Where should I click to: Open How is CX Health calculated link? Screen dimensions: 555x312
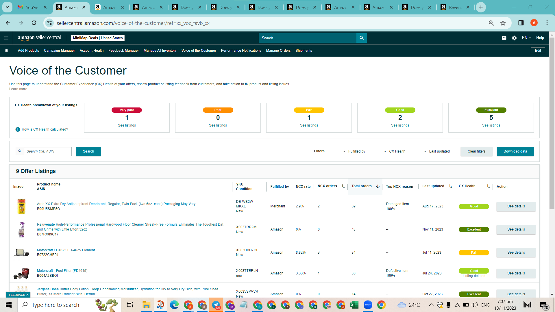(x=45, y=129)
